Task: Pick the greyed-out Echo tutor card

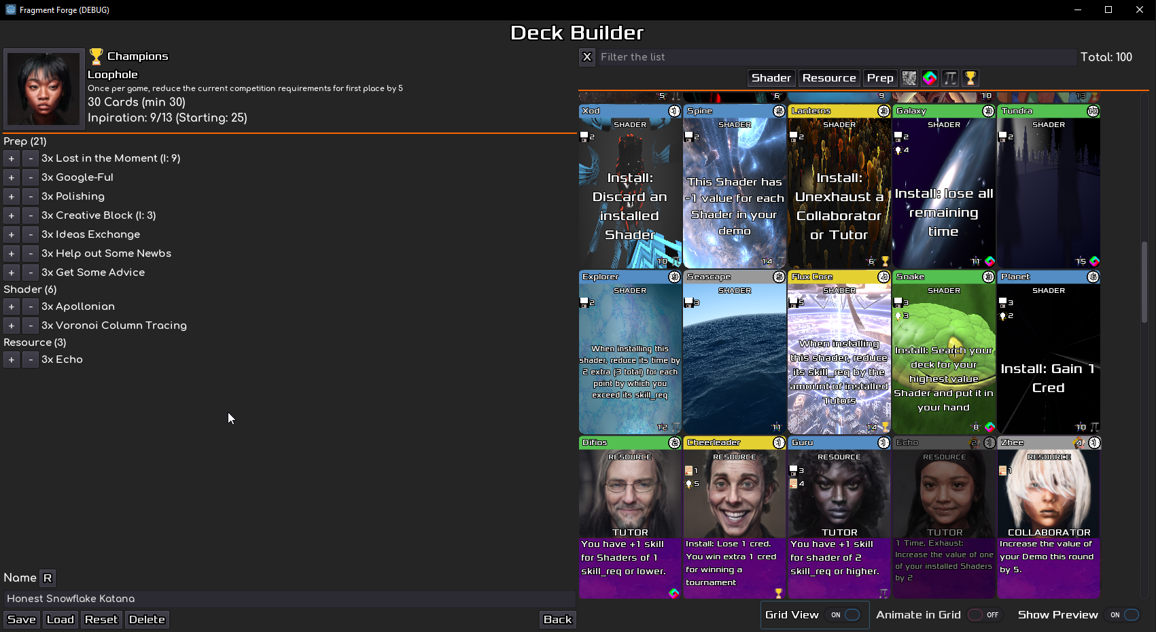Action: [x=944, y=518]
